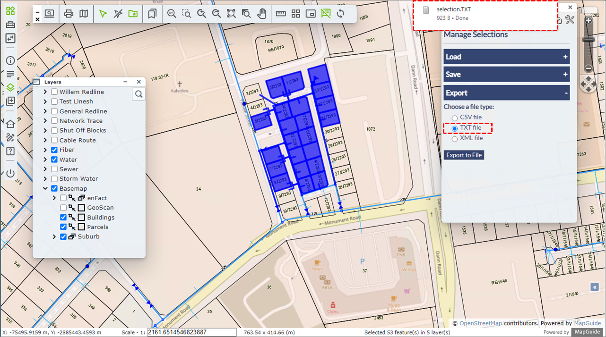The height and width of the screenshot is (337, 606).
Task: Open the bookmarks tool in toolbar
Action: click(x=152, y=14)
